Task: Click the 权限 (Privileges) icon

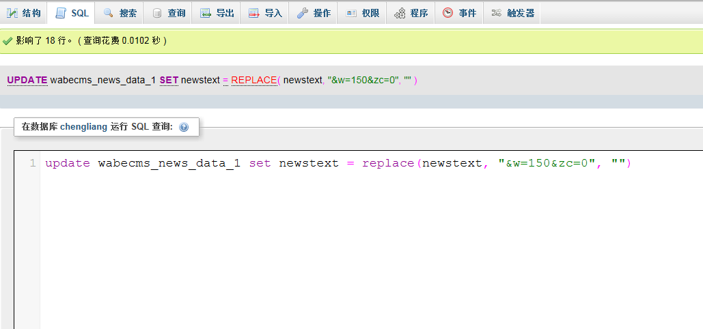Action: [x=350, y=13]
